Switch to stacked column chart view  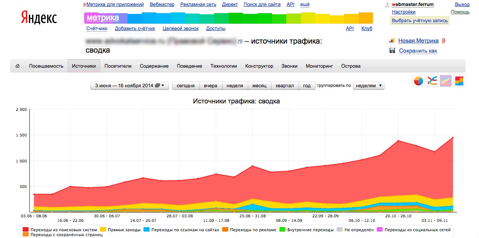[459, 81]
